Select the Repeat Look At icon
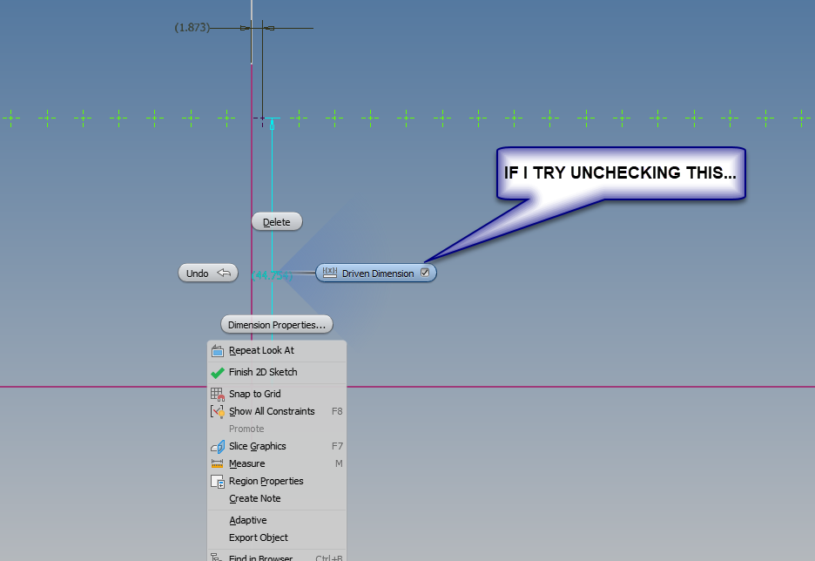815x561 pixels. (217, 350)
